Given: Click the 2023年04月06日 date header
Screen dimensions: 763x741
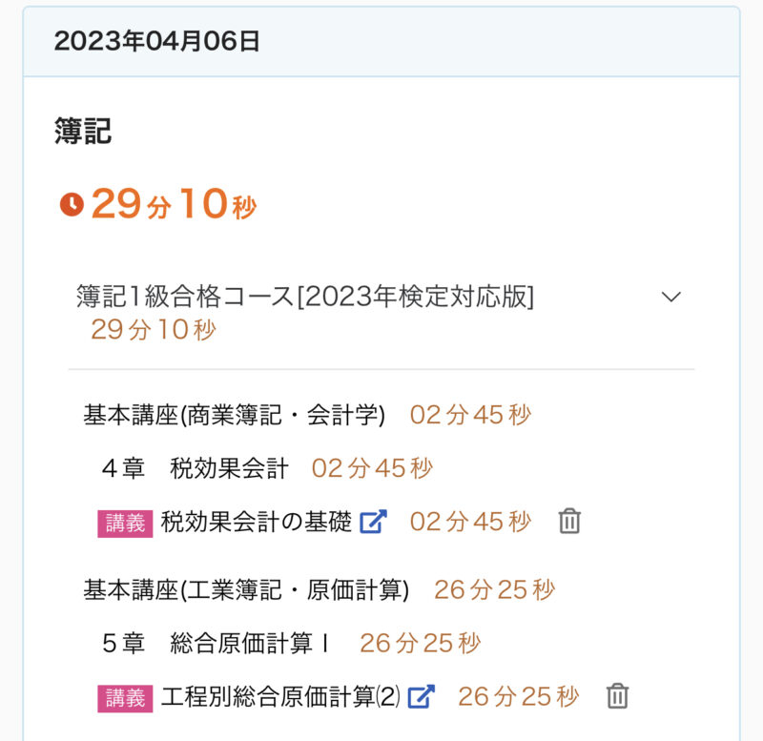Looking at the screenshot, I should (x=157, y=41).
